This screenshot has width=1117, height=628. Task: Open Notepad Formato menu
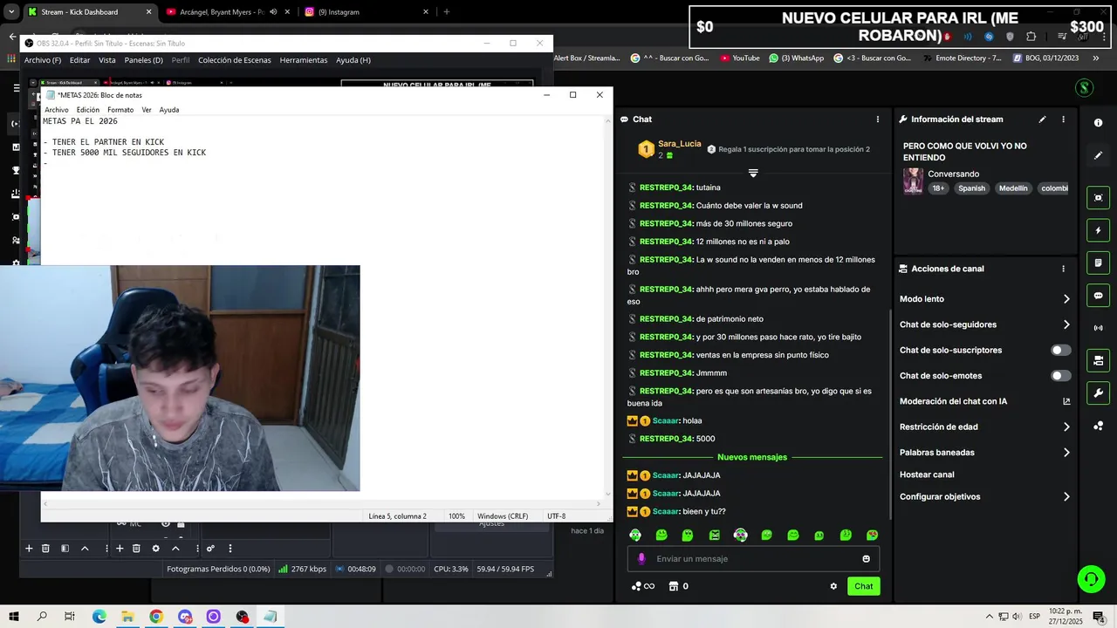coord(120,110)
